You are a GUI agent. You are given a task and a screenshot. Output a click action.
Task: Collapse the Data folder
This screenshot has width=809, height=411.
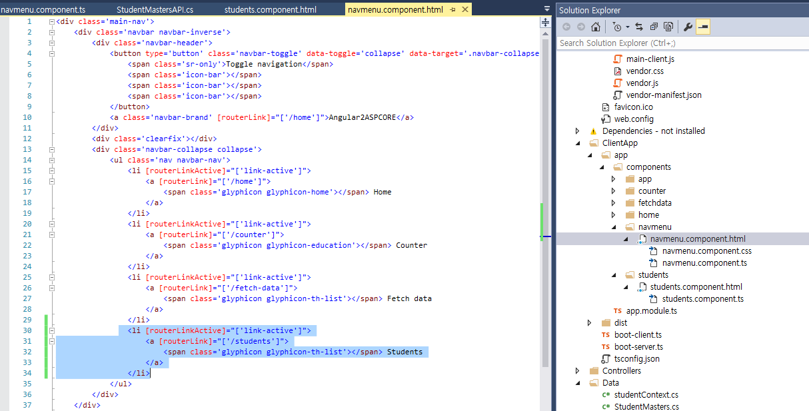[577, 383]
